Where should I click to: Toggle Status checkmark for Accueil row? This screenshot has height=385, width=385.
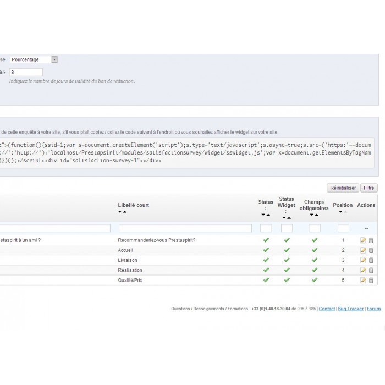pyautogui.click(x=266, y=250)
